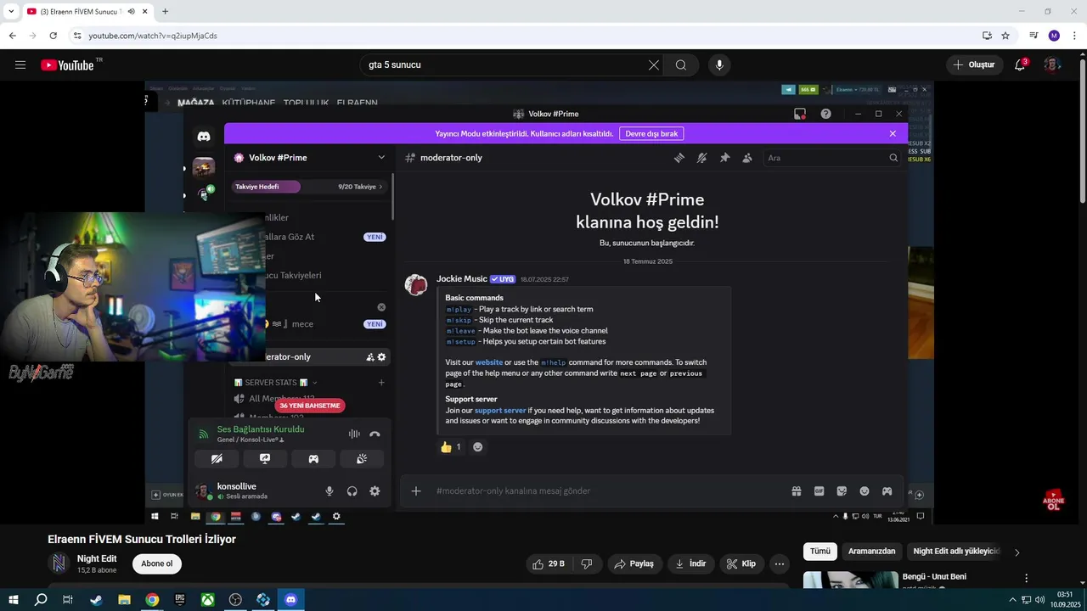Go to the YouTube home logo

67,64
